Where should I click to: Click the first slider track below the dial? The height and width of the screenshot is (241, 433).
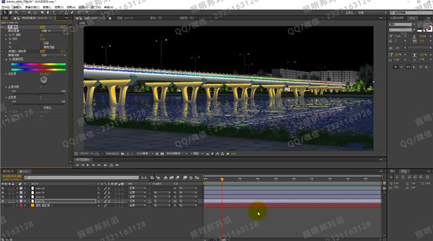coord(39,94)
